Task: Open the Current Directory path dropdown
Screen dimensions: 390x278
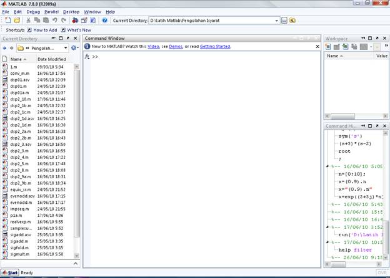Action: click(276, 20)
